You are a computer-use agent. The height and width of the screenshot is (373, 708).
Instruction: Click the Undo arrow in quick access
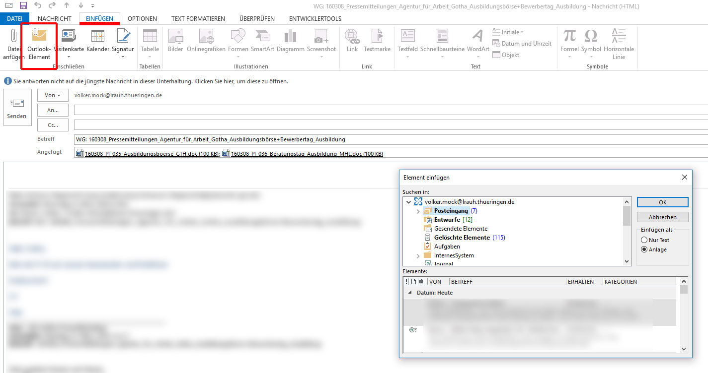(x=38, y=6)
